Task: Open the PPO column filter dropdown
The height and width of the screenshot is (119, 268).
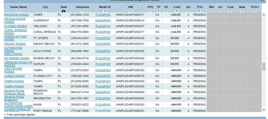Action: tap(150, 11)
